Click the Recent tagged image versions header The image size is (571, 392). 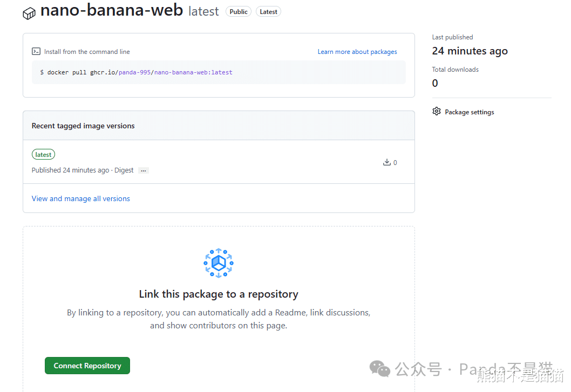83,126
